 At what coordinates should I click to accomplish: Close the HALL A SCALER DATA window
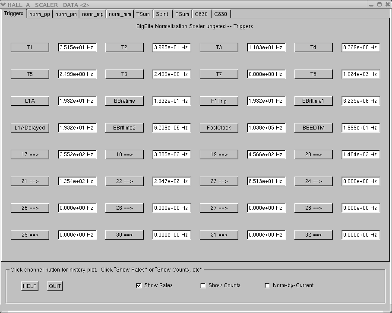[x=388, y=4]
